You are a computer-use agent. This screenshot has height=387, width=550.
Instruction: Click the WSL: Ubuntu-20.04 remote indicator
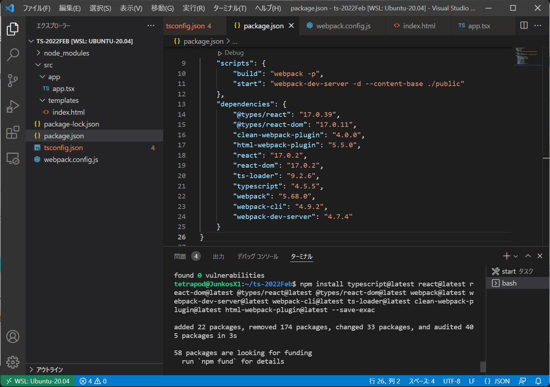(x=38, y=381)
